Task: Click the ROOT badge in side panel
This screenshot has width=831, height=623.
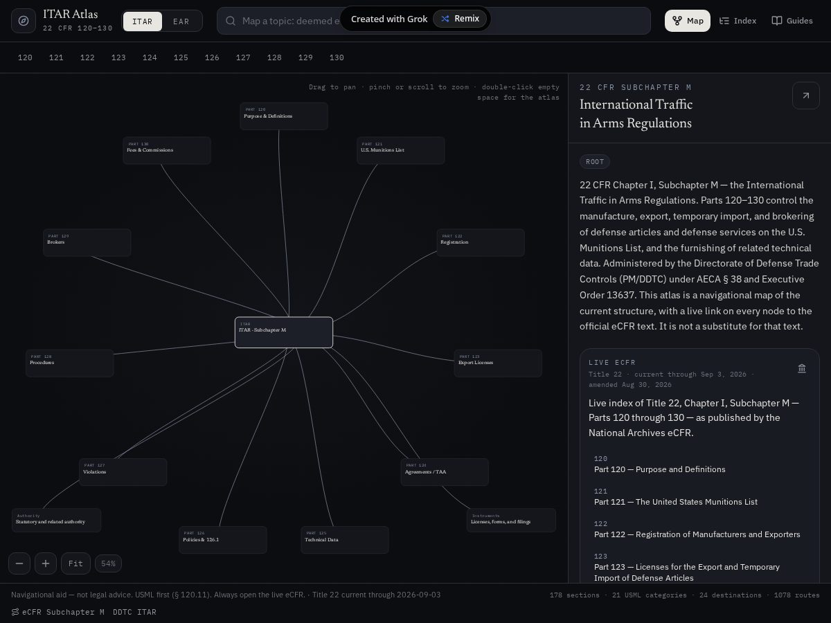Action: [x=595, y=161]
